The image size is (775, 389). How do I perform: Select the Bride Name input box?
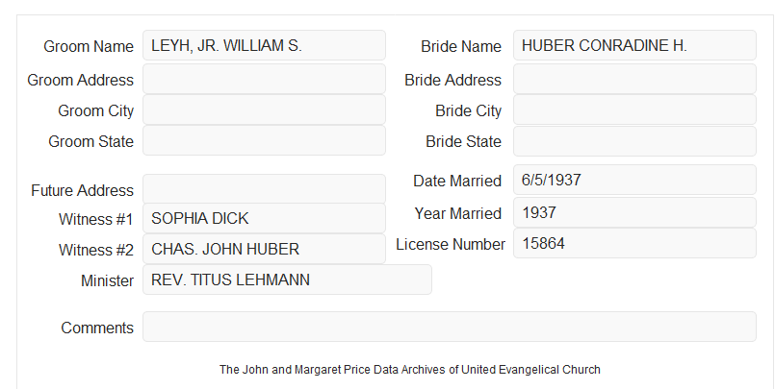pos(634,45)
